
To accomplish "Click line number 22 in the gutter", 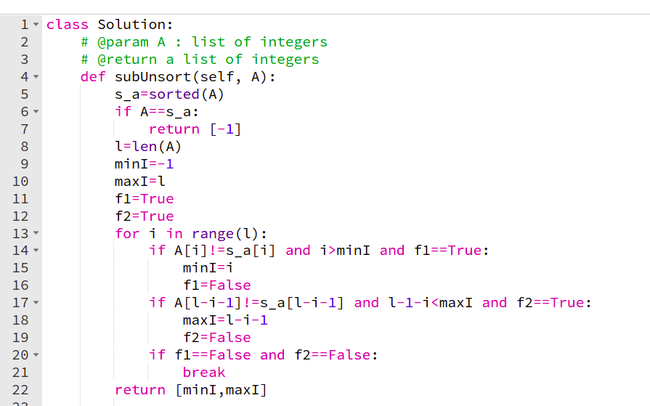I will 20,390.
